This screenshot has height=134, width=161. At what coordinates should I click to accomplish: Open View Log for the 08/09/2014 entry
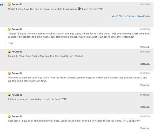[145, 63]
